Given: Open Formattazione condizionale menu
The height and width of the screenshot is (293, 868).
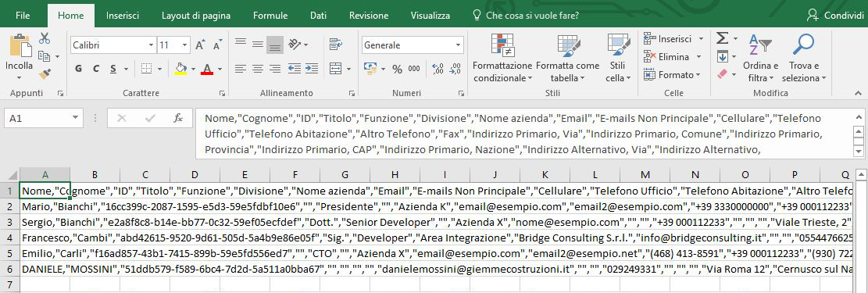Looking at the screenshot, I should (502, 58).
